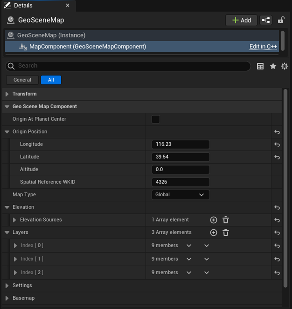The width and height of the screenshot is (292, 309).
Task: Open the property matrix table icon
Action: click(x=260, y=66)
